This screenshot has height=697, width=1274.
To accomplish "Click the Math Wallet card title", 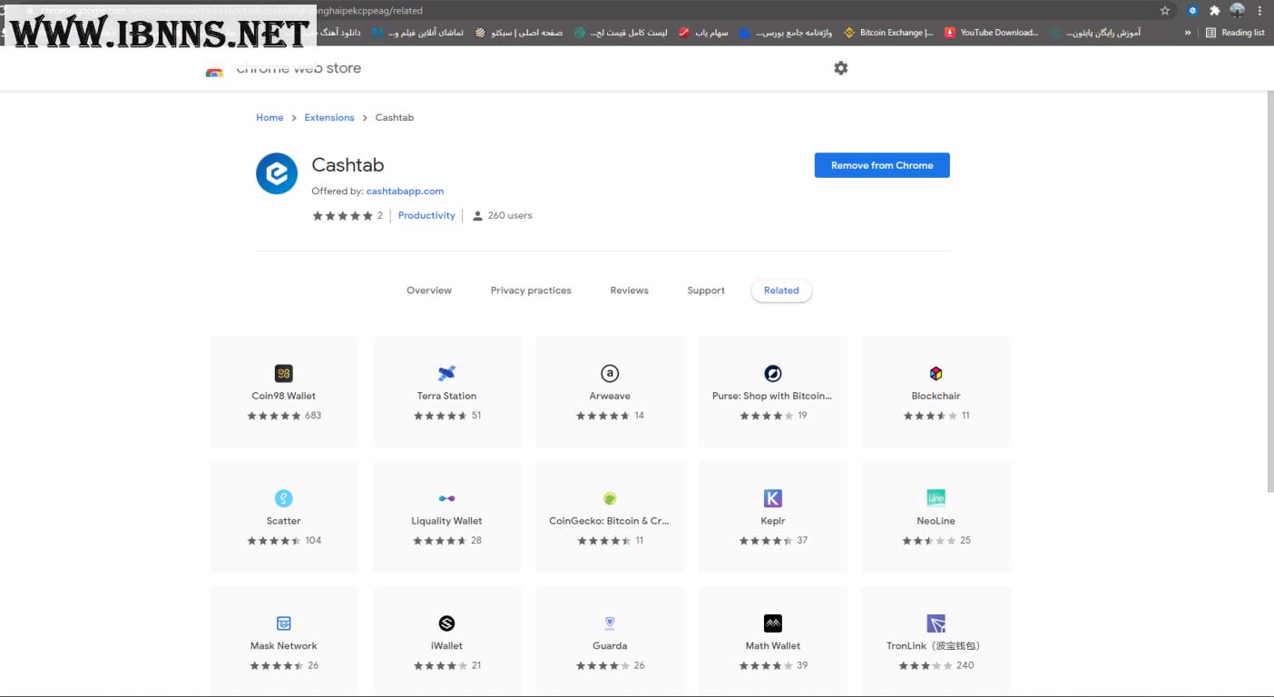I will 773,646.
